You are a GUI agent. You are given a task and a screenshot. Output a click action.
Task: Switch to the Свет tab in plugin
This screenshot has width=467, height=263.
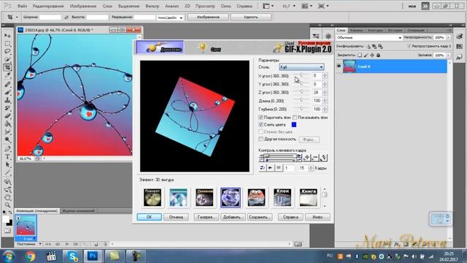(210, 47)
